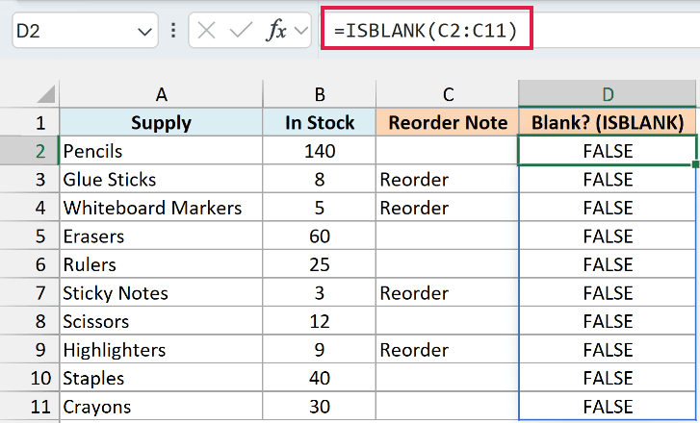700x423 pixels.
Task: Select FALSE result in Erasers row
Action: click(x=608, y=236)
